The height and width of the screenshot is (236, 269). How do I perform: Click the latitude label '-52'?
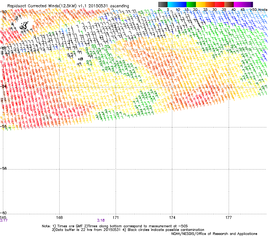pyautogui.click(x=3, y=48)
